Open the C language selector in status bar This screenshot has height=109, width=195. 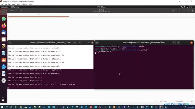[x=157, y=101]
